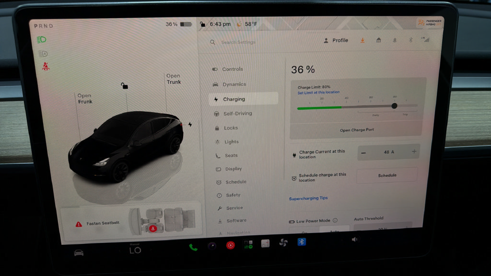This screenshot has width=491, height=276.
Task: Launch the red music player app
Action: point(231,245)
